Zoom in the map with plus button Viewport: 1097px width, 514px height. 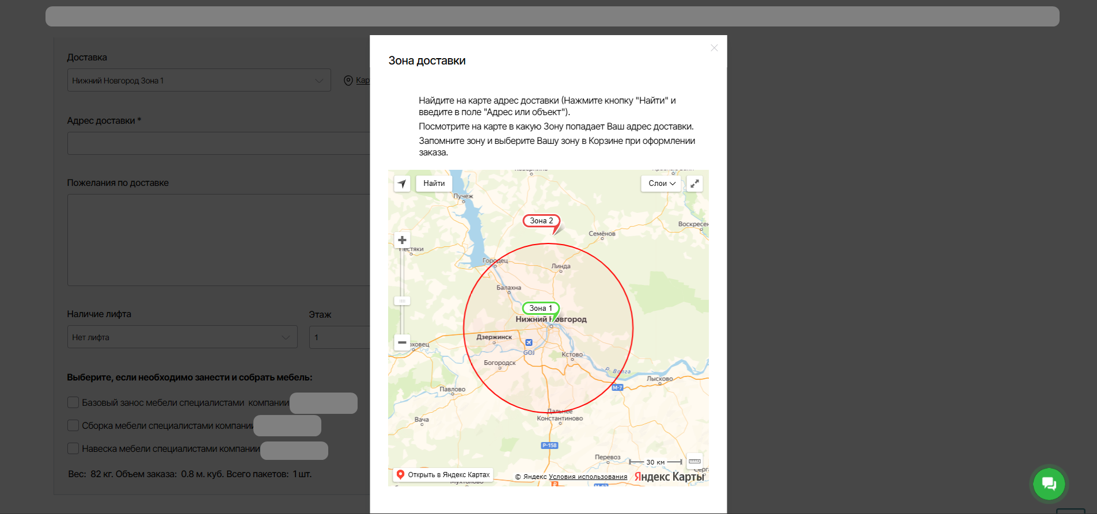(x=402, y=240)
